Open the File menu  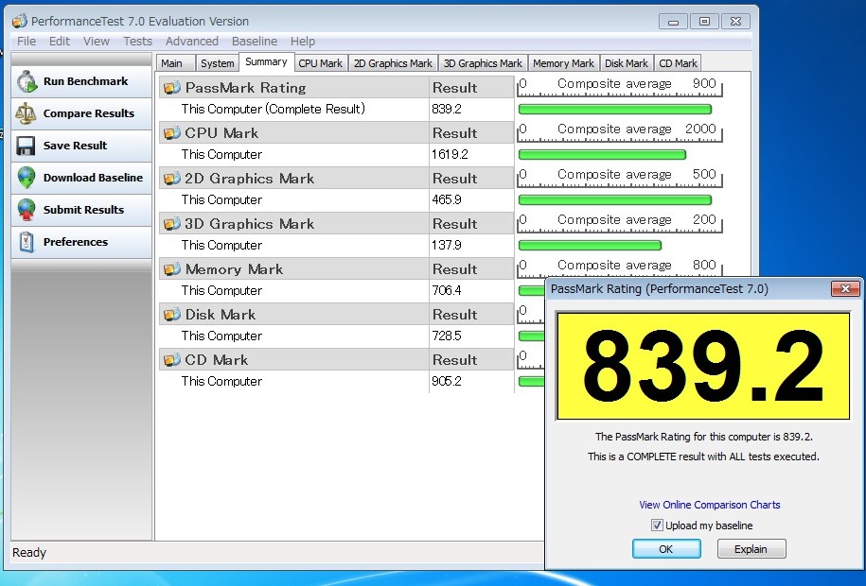click(27, 42)
